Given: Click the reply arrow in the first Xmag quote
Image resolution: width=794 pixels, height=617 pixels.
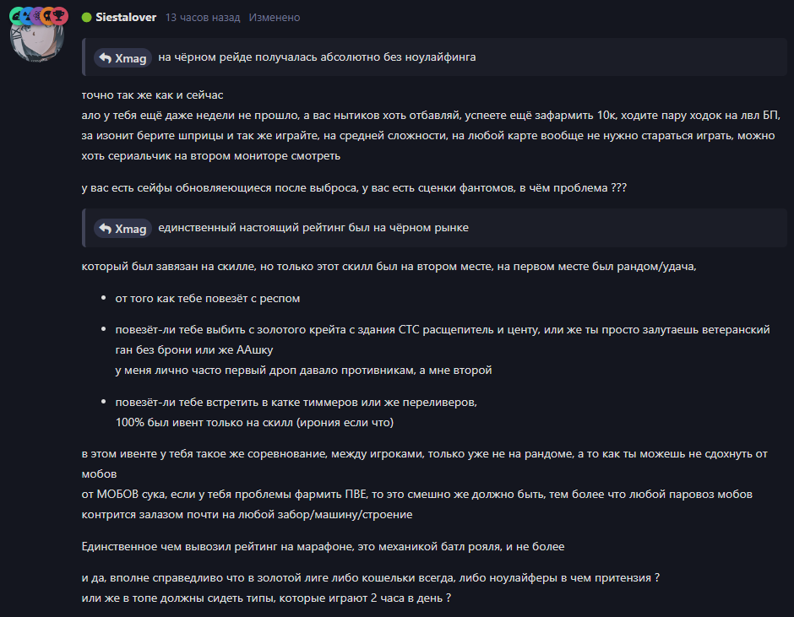Looking at the screenshot, I should coord(106,57).
